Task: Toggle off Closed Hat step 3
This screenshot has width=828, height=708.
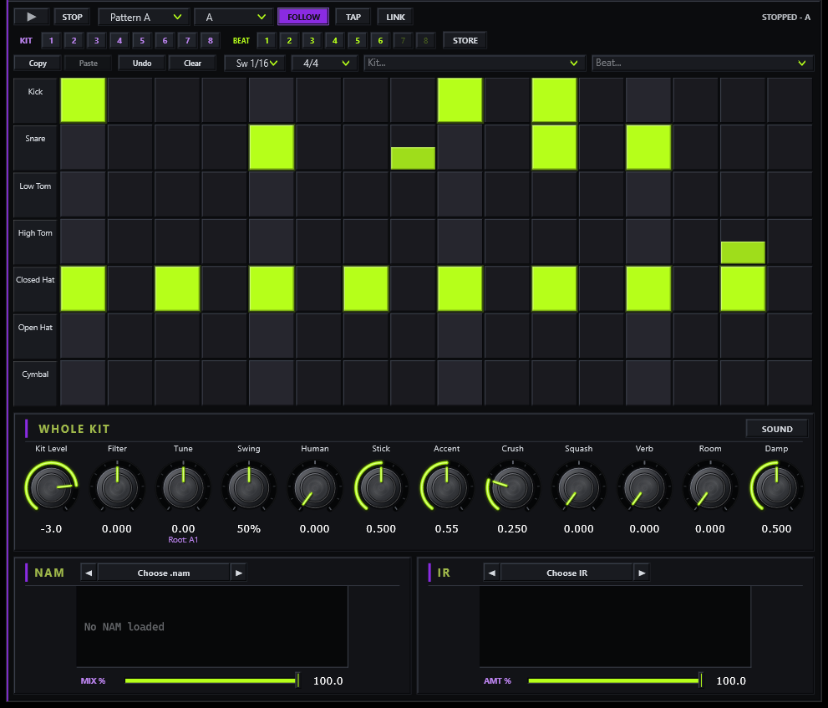Action: [177, 288]
